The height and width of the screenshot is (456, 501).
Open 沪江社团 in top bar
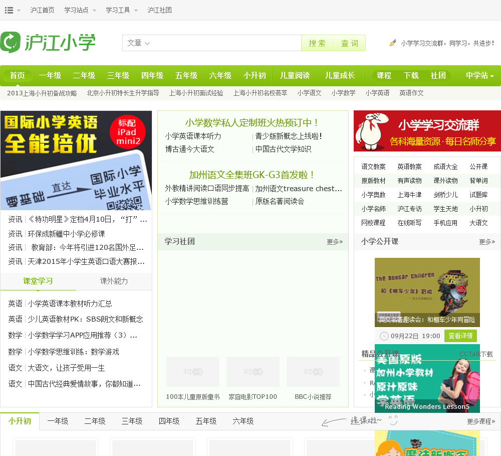pyautogui.click(x=159, y=10)
